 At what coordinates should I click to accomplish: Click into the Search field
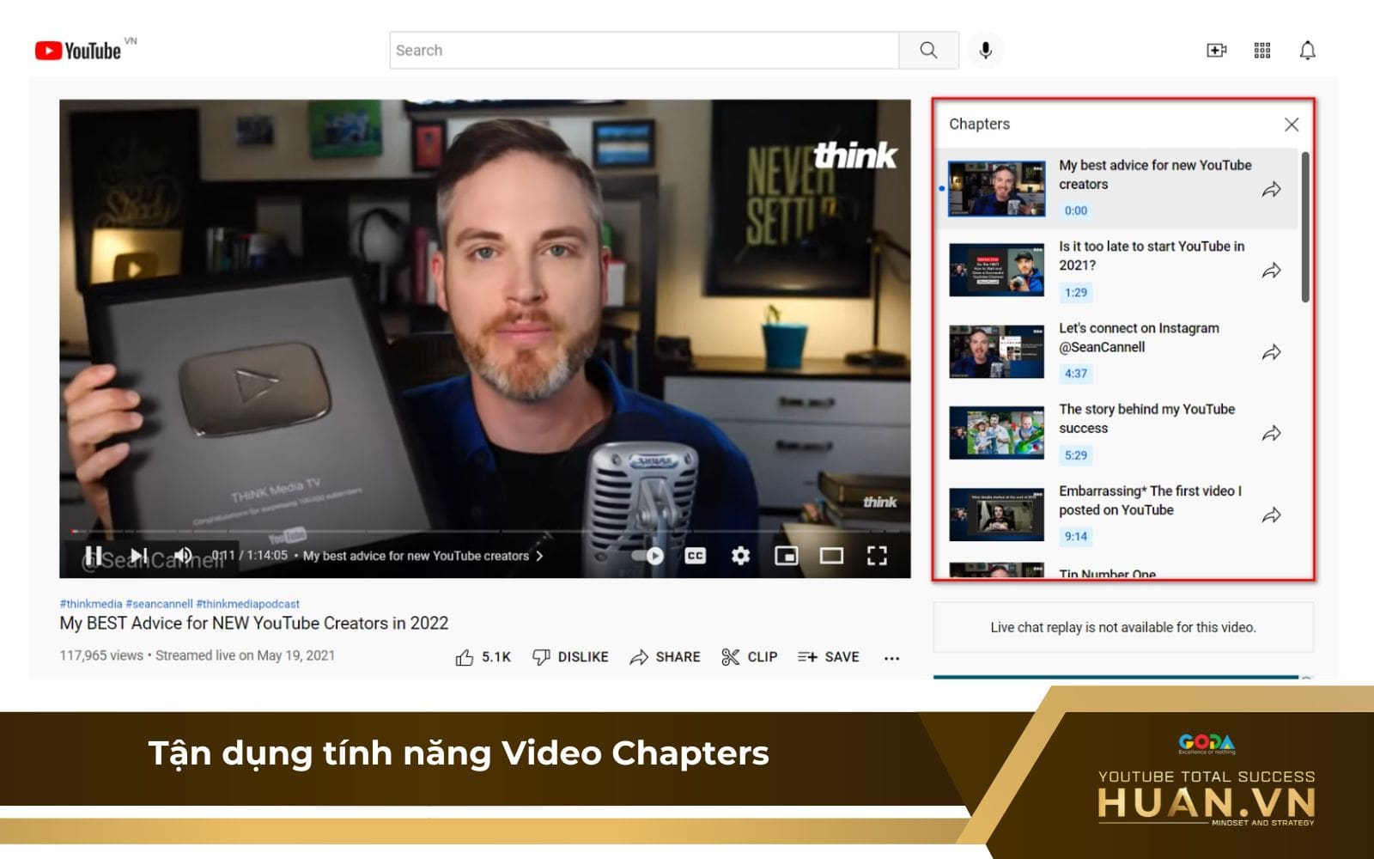coord(644,51)
